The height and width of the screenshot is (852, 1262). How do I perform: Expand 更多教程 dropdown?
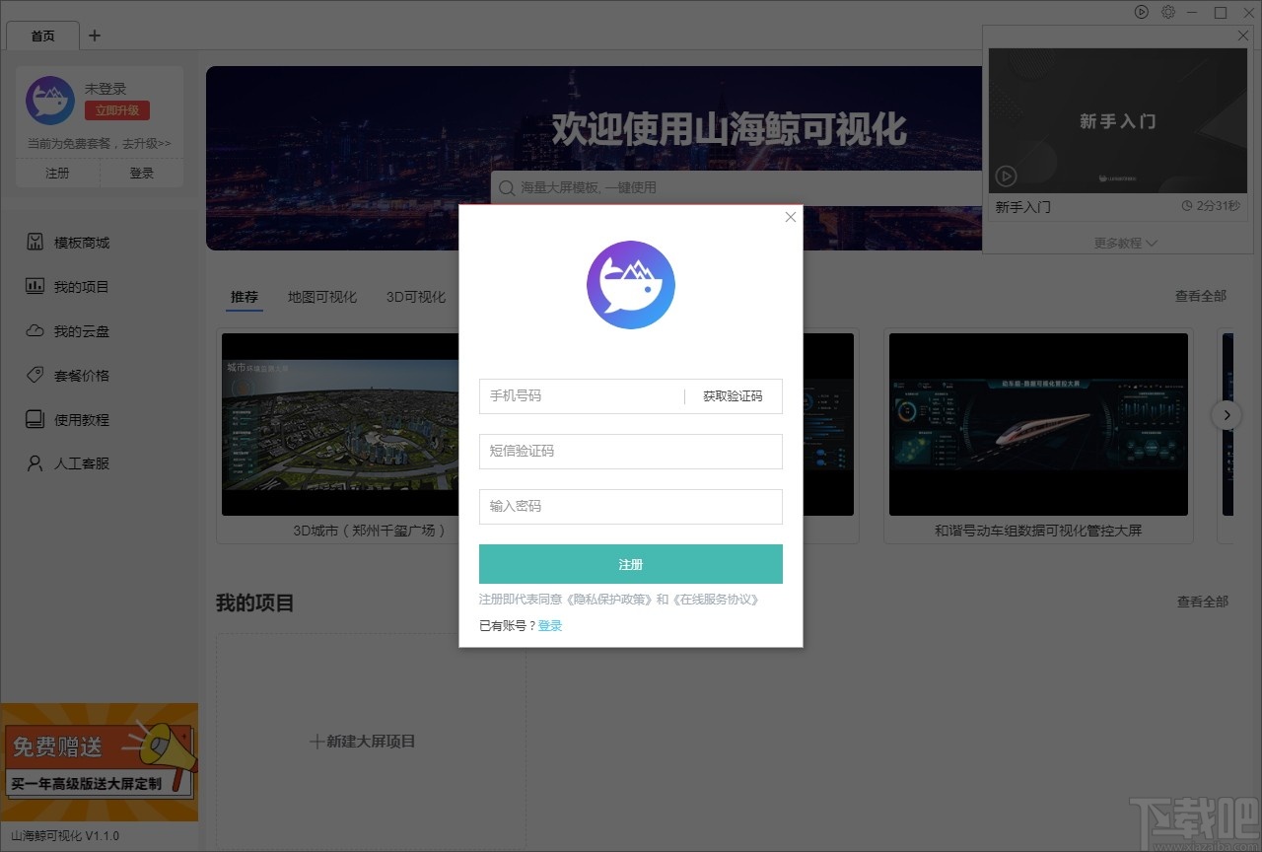pyautogui.click(x=1125, y=243)
